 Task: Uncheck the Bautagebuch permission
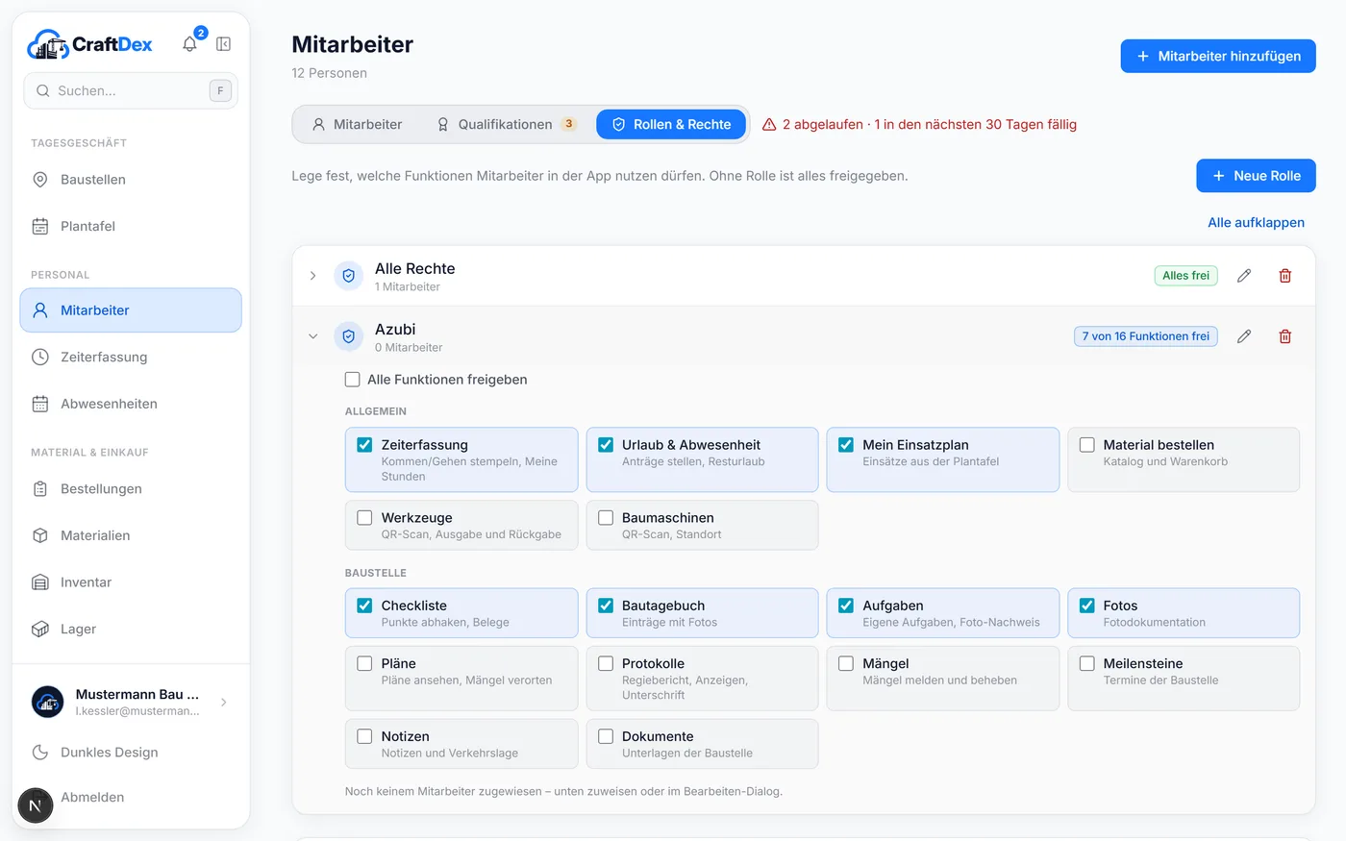[x=606, y=606]
